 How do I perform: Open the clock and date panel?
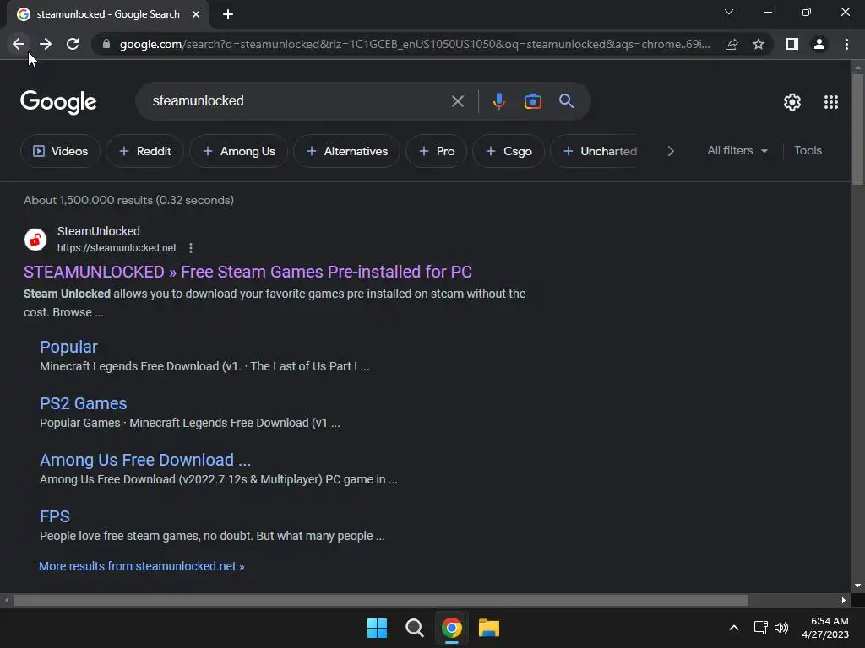(x=825, y=628)
